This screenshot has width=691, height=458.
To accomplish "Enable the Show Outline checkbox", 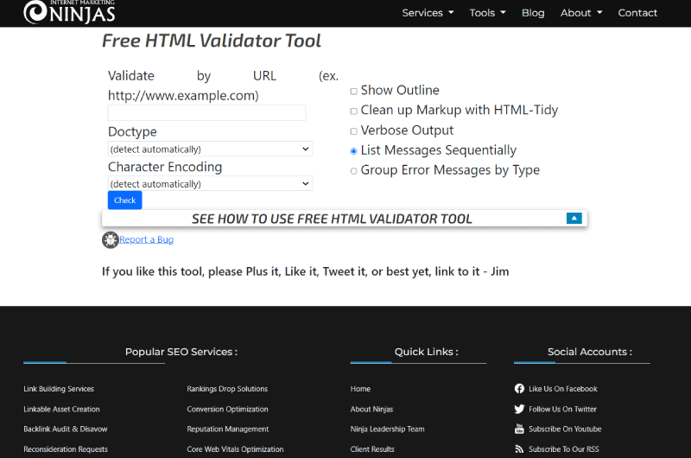I will coord(353,92).
